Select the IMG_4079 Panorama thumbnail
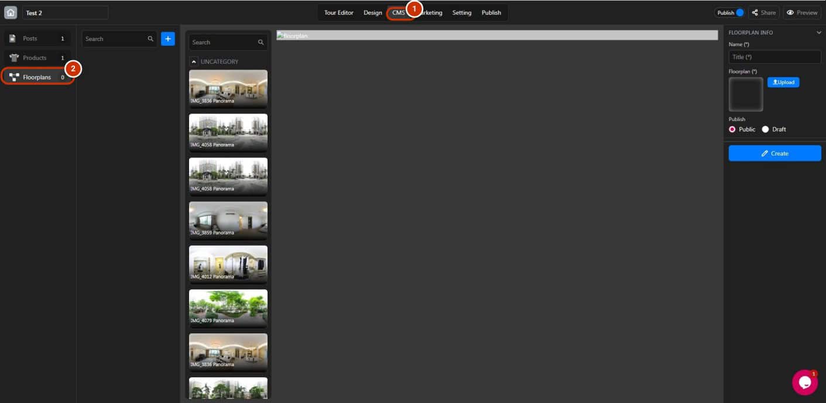This screenshot has height=403, width=826. click(228, 308)
